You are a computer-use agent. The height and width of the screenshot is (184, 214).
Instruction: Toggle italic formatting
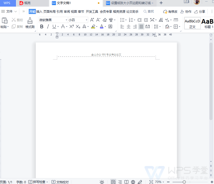(48, 26)
